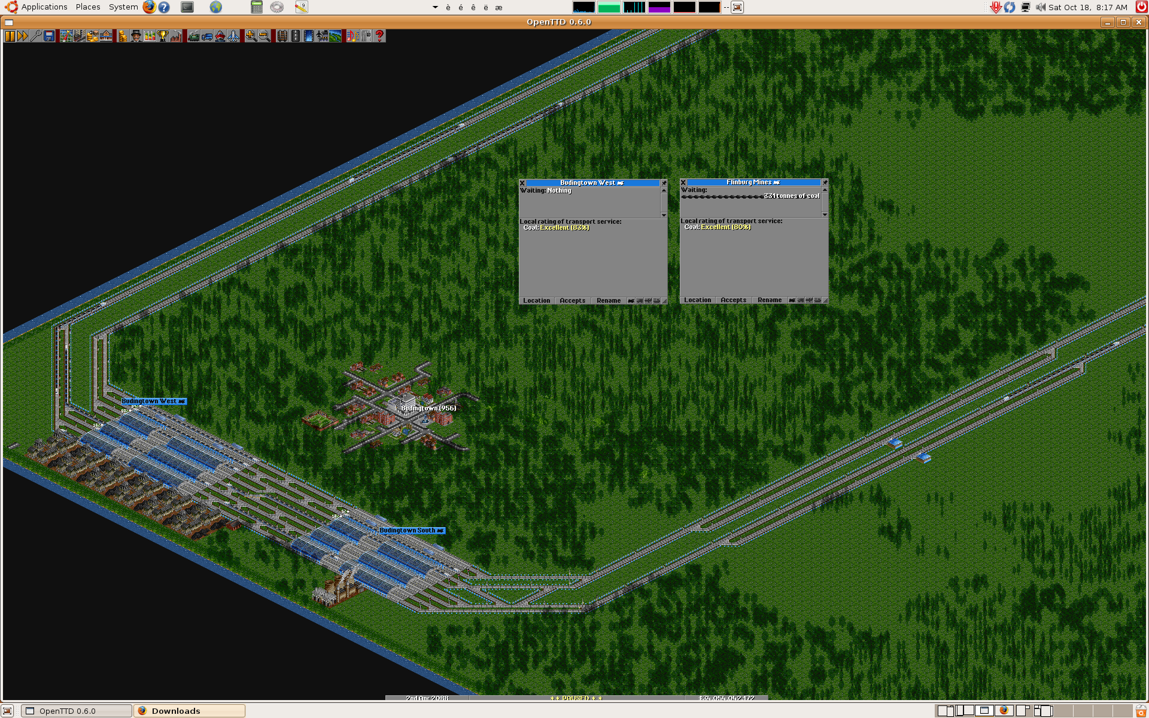
Task: Open the station list icon
Action: [x=106, y=36]
